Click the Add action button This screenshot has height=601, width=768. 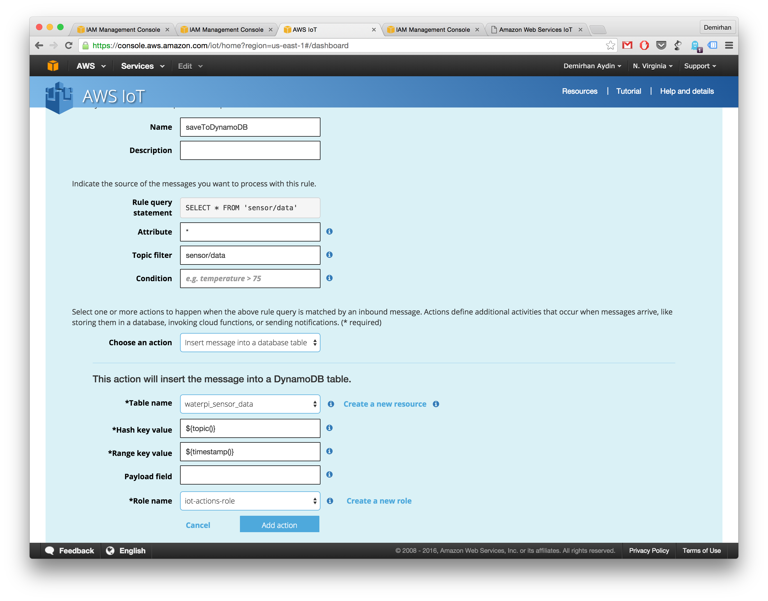click(279, 525)
